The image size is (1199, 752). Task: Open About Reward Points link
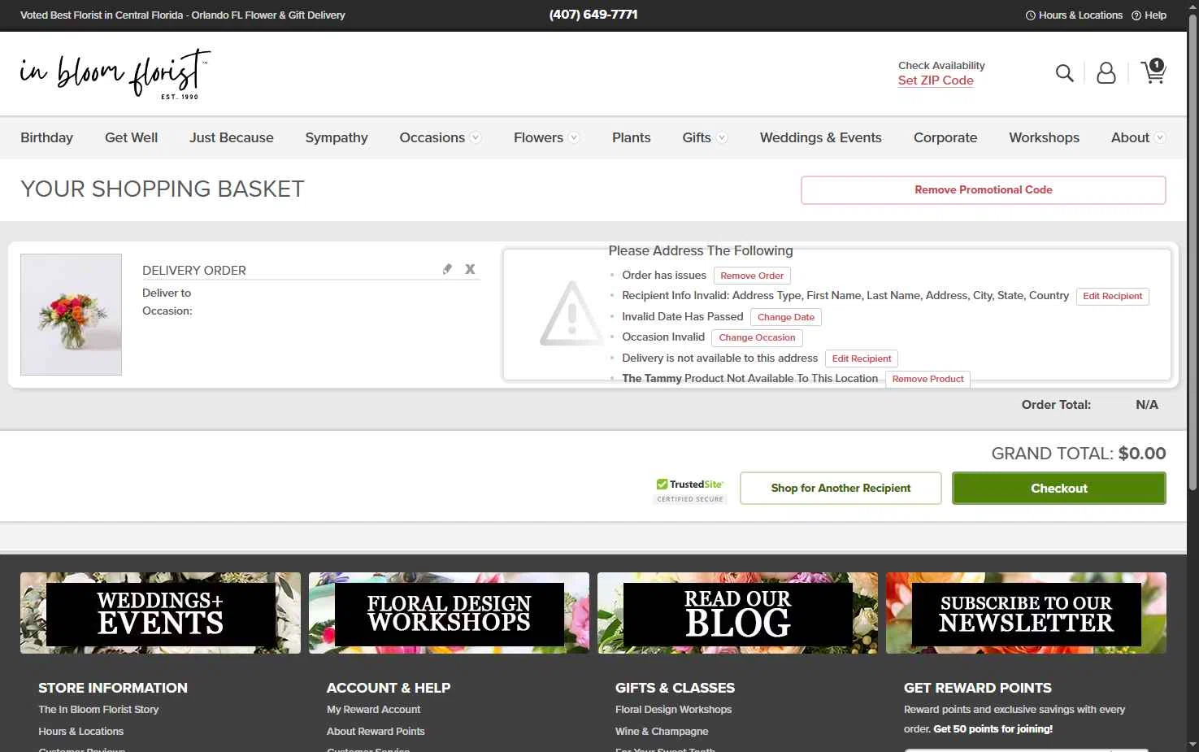(x=376, y=732)
